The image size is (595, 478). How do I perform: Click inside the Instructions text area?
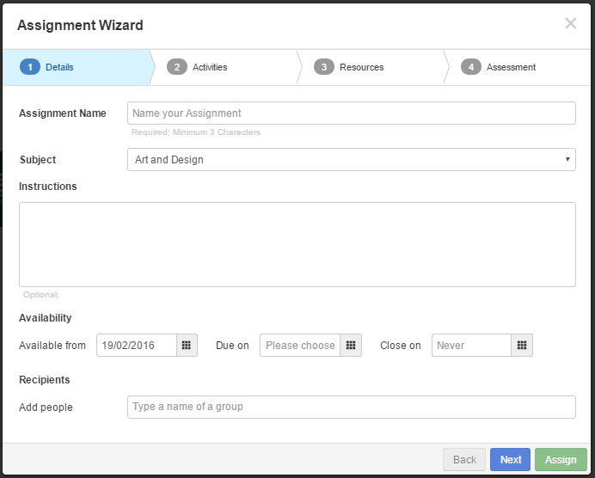297,244
